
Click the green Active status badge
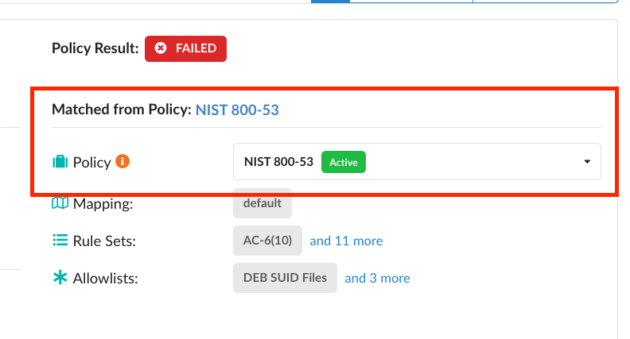point(343,162)
